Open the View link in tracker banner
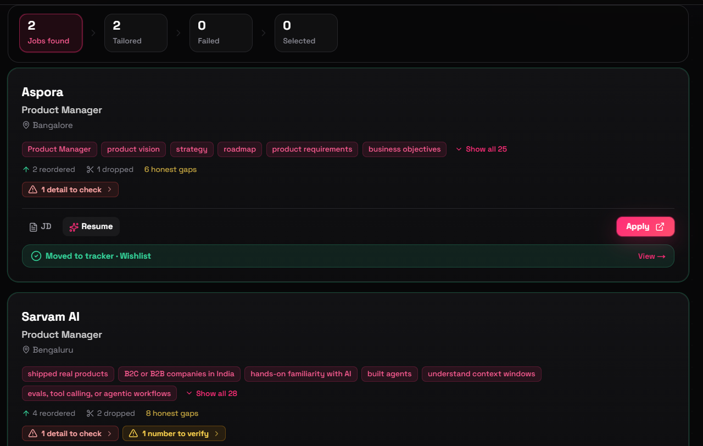Image resolution: width=703 pixels, height=446 pixels. click(651, 256)
